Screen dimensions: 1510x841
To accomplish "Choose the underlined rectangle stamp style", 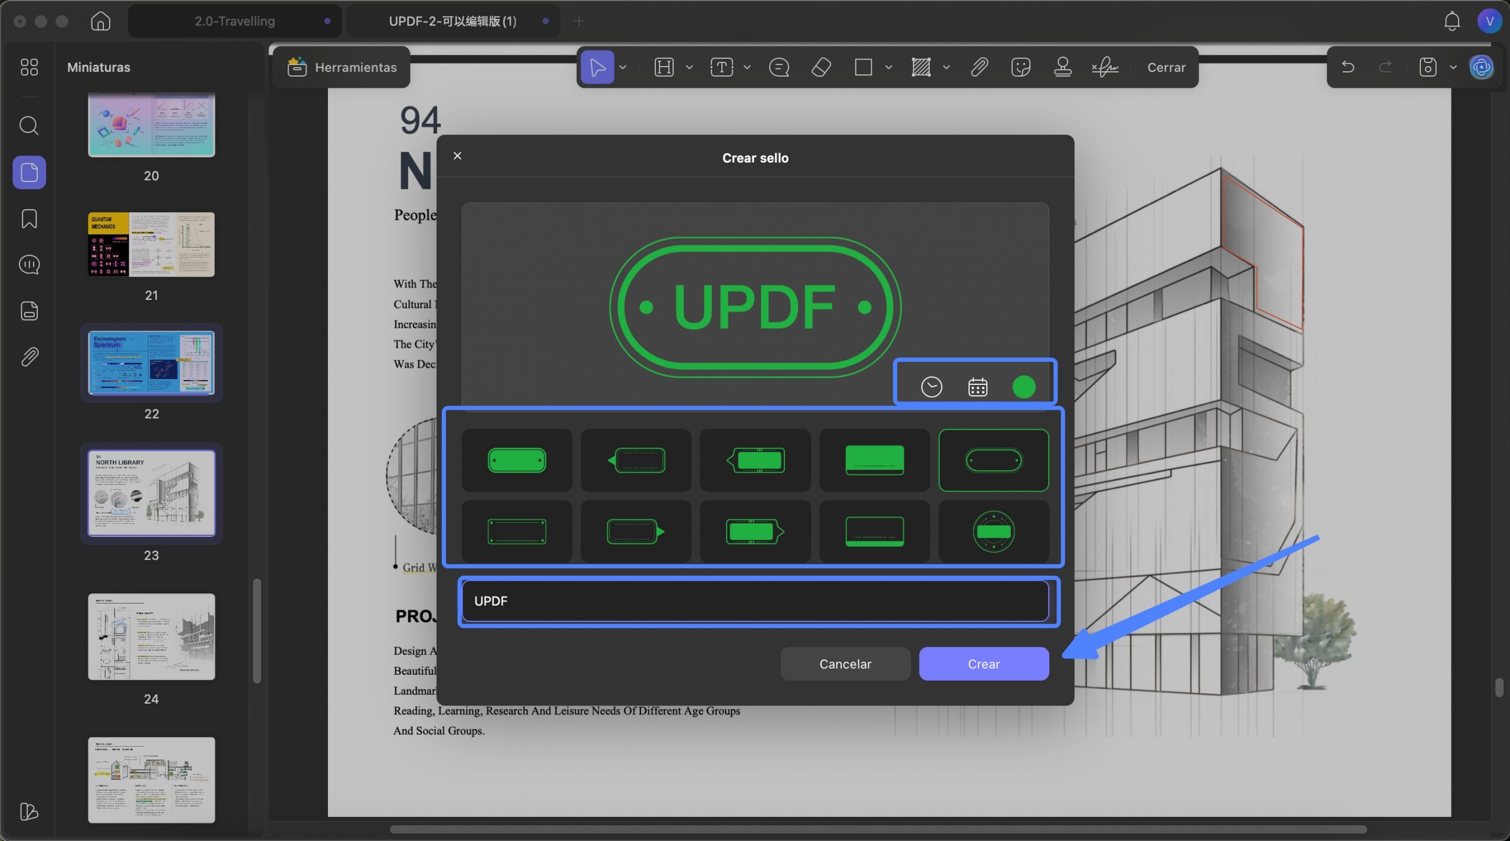I will pyautogui.click(x=874, y=532).
